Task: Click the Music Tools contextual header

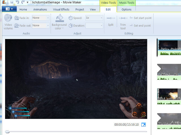Action: [x=127, y=3]
